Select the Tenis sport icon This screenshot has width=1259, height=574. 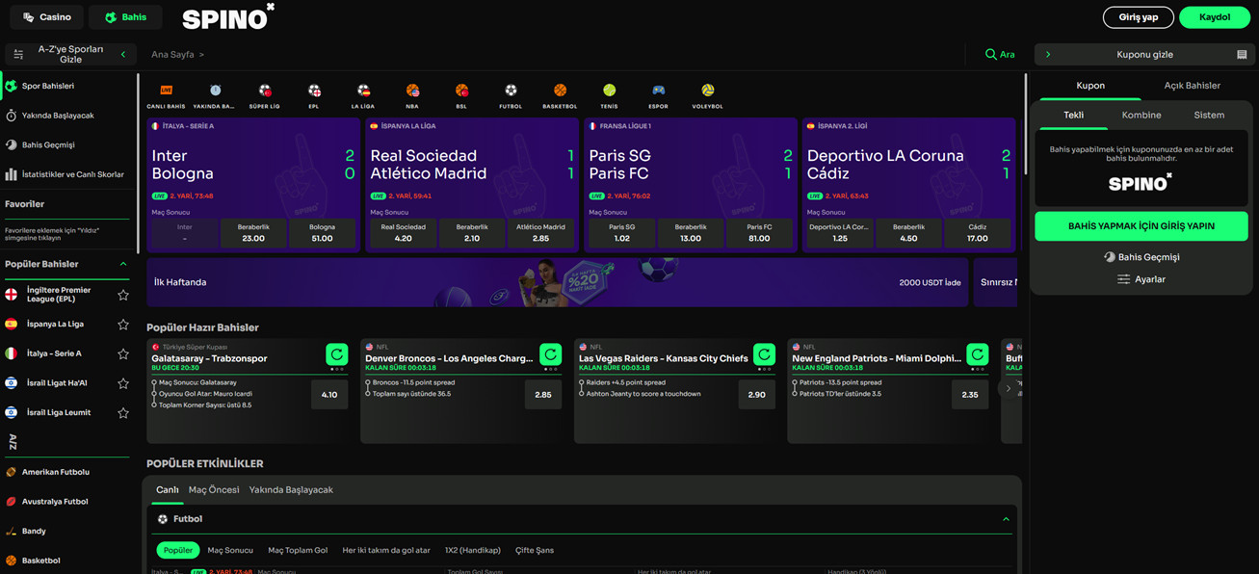609,91
